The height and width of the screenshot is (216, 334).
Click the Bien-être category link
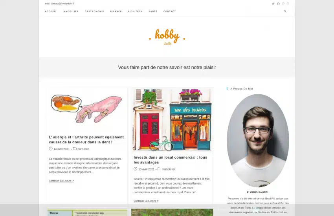[x=83, y=149]
